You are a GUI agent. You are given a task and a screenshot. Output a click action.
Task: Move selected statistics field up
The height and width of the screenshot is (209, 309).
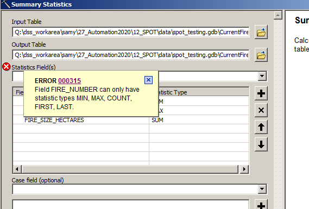pyautogui.click(x=261, y=127)
